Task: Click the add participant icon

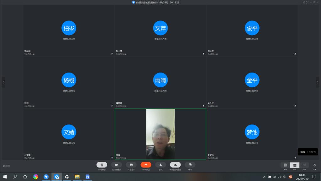Action: coord(160,165)
